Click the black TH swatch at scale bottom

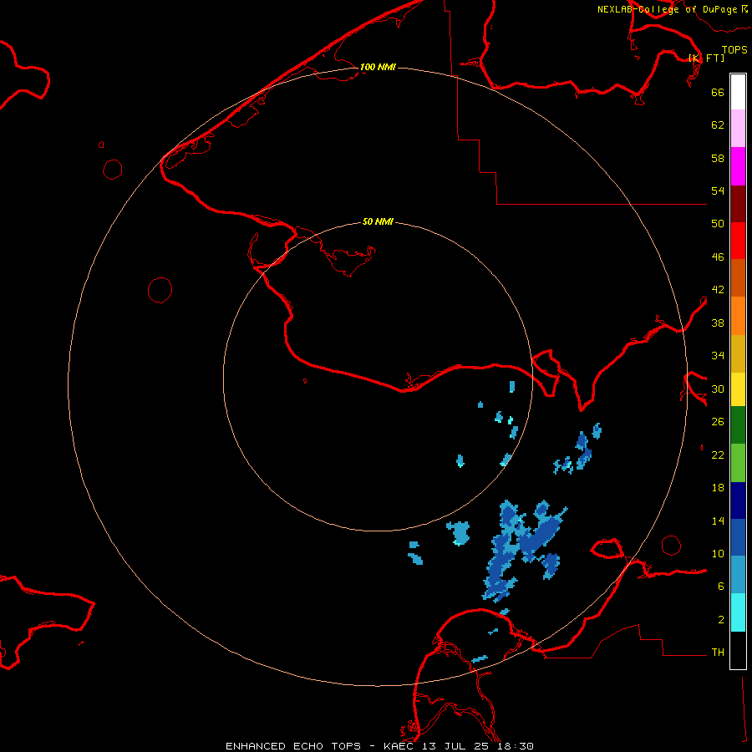(738, 650)
